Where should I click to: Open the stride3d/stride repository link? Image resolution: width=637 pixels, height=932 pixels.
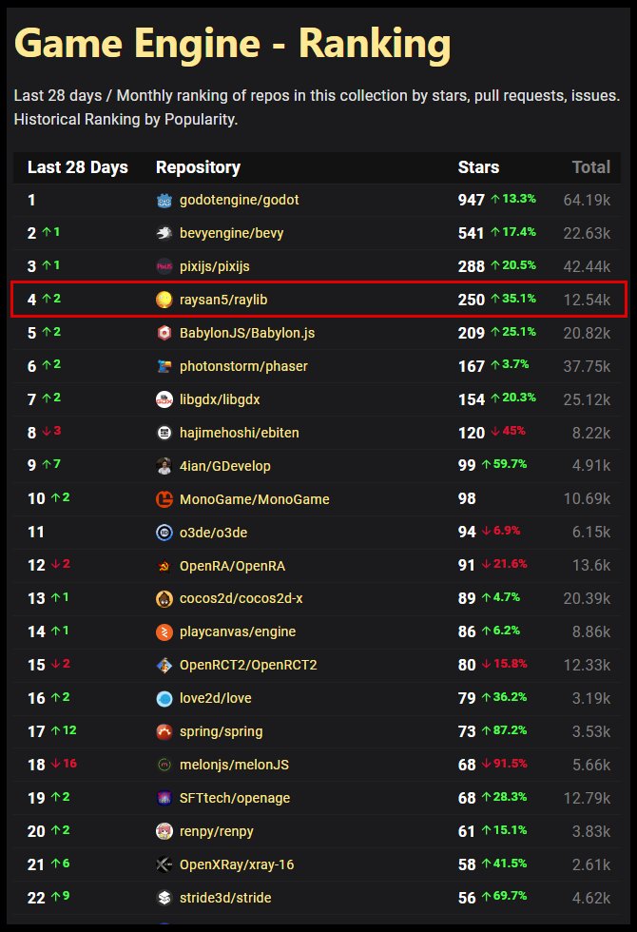225,898
